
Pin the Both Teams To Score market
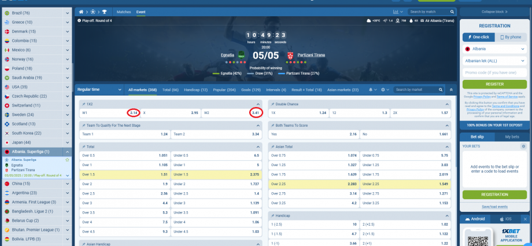click(x=272, y=126)
